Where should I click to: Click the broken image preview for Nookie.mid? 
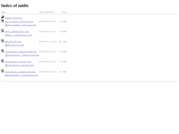pyautogui.click(x=20, y=65)
